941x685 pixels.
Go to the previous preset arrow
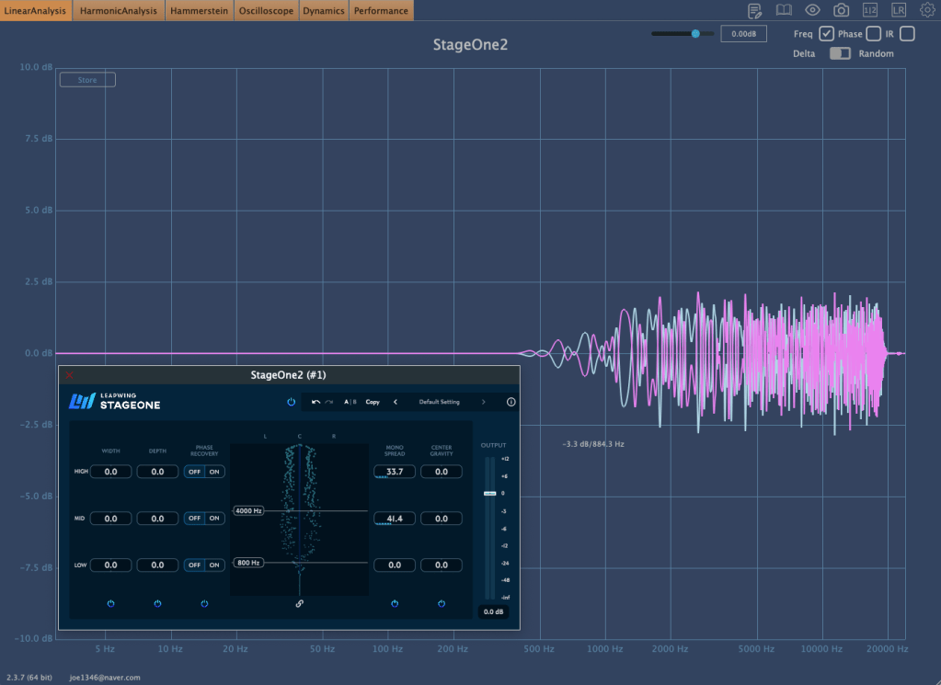(x=396, y=402)
